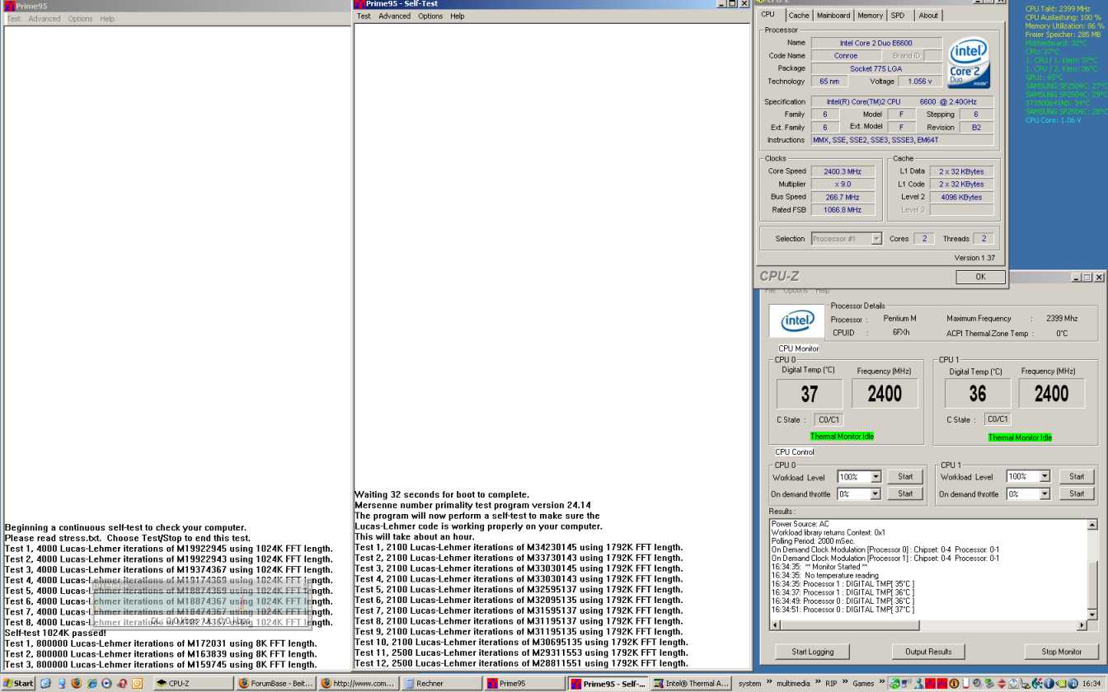
Task: Start the CPU 1 on demand throttle
Action: [x=1077, y=494]
